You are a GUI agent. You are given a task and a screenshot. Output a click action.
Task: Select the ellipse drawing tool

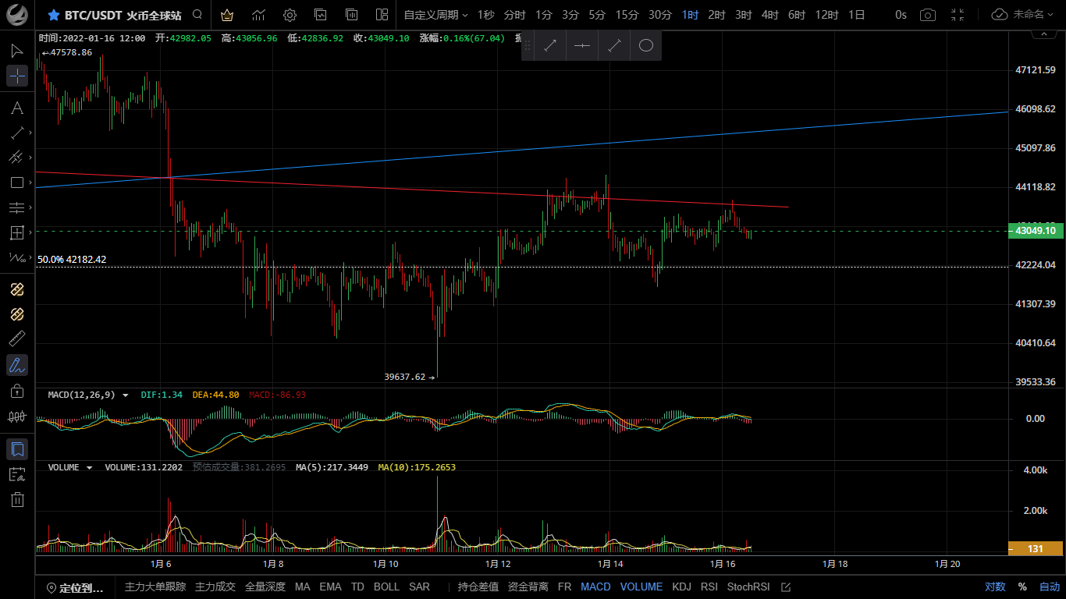click(645, 46)
